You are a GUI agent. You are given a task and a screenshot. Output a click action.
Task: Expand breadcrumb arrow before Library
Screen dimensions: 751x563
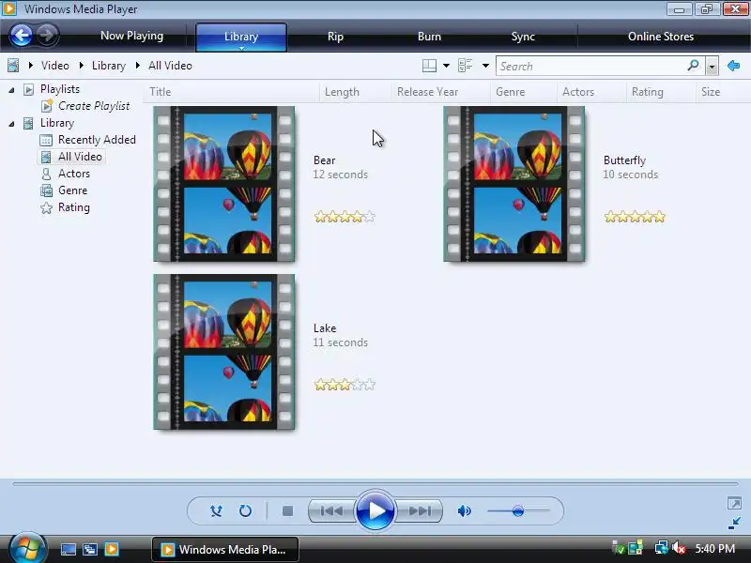(82, 65)
